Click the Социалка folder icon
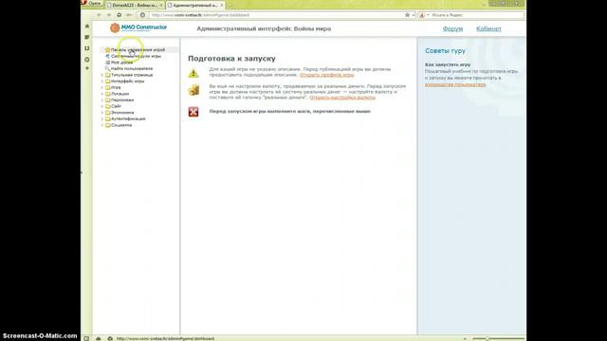Screen dimensions: 607x341 coord(107,125)
